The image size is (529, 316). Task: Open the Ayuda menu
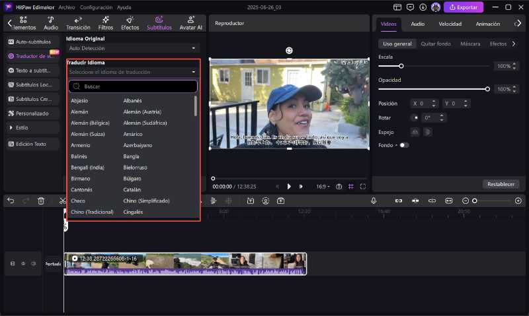point(124,7)
